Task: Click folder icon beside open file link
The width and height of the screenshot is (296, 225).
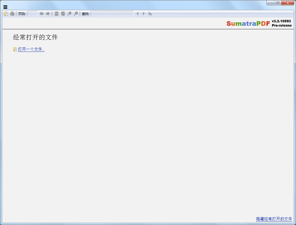Action: pyautogui.click(x=15, y=49)
